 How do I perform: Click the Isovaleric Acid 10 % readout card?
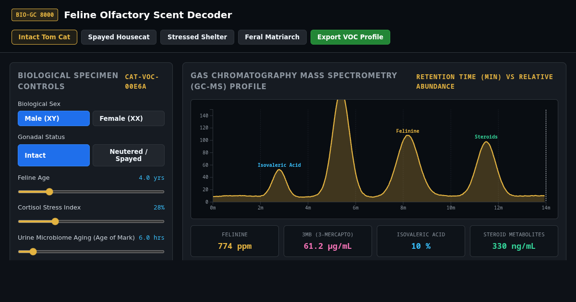click(x=421, y=241)
